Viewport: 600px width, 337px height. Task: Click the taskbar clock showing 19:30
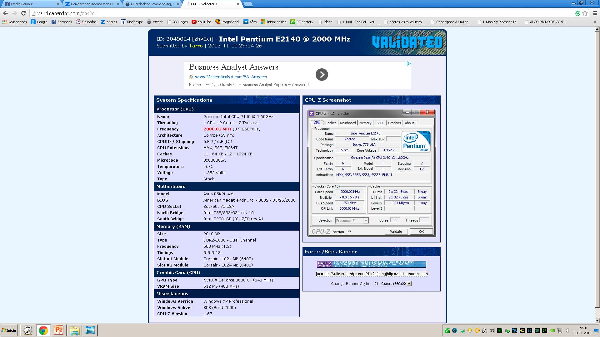[x=582, y=330]
